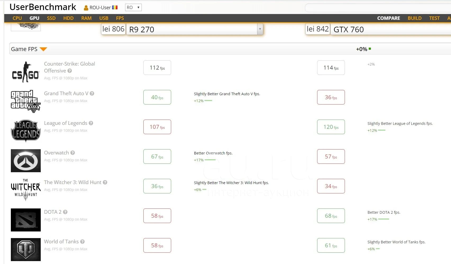This screenshot has width=451, height=264.
Task: Click the World of Tanks logo
Action: point(26,249)
